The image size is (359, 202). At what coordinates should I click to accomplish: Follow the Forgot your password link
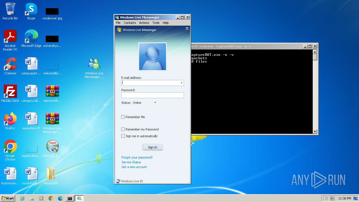[x=137, y=157]
